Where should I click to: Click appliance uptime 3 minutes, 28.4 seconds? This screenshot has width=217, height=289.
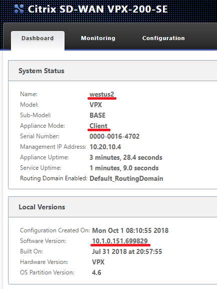pyautogui.click(x=126, y=157)
